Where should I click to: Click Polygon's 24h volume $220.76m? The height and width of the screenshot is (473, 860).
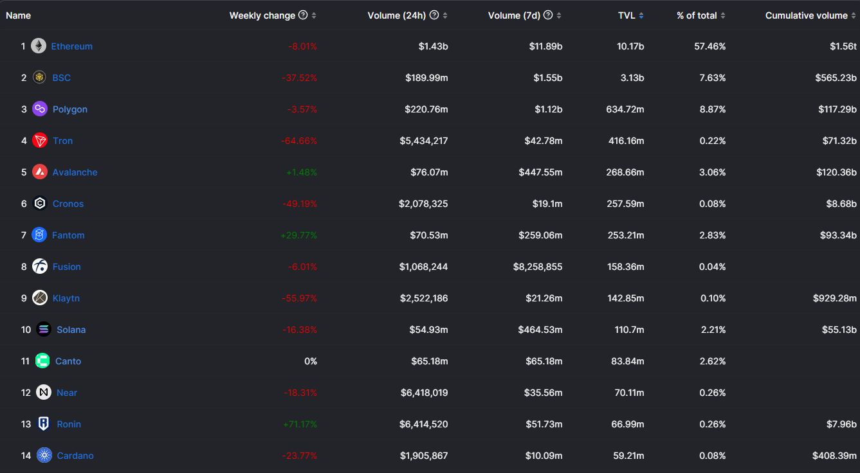point(426,109)
